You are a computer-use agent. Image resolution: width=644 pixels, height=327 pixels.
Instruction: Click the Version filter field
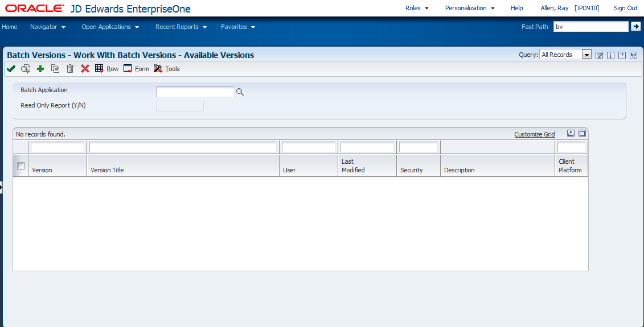(58, 147)
